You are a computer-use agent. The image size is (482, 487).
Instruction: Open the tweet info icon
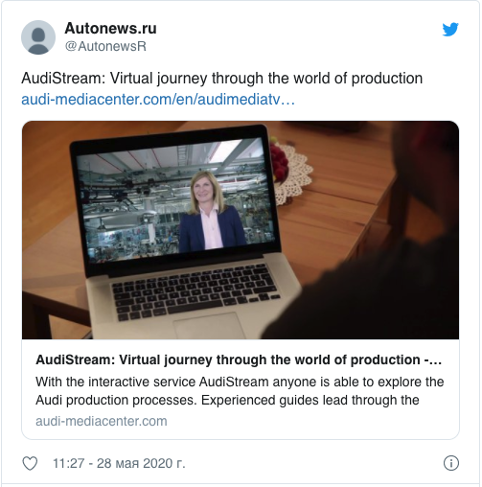click(x=451, y=463)
